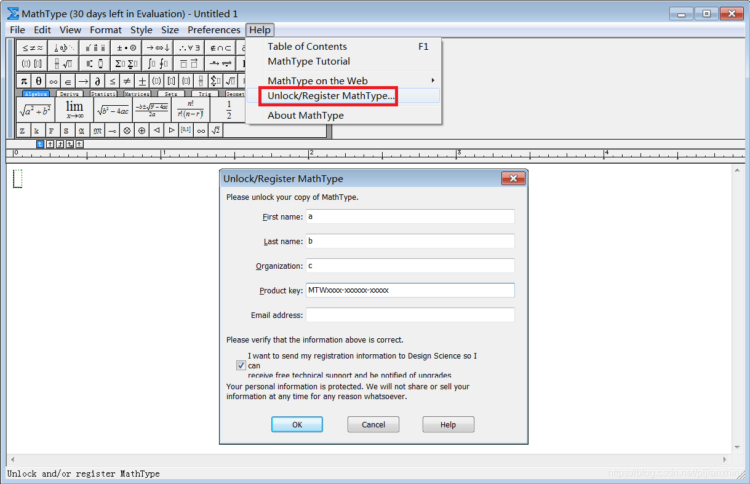Open Table of Contents help entry
Image resolution: width=750 pixels, height=484 pixels.
[x=343, y=46]
